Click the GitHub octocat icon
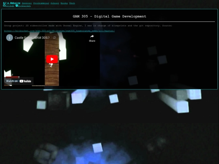The width and height of the screenshot is (219, 164). point(4,6)
